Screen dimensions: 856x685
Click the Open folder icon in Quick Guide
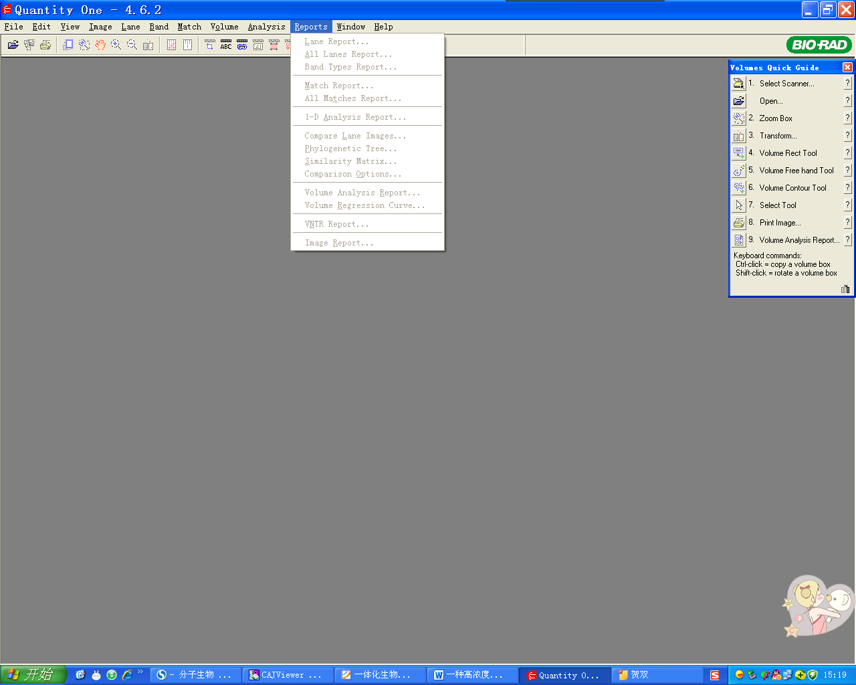[x=739, y=101]
